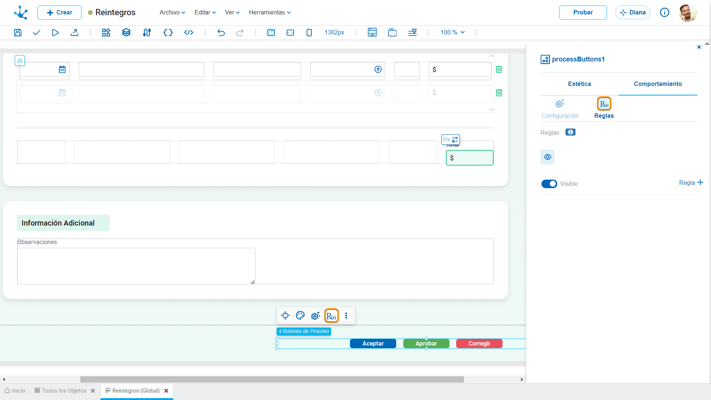Open the 100 % zoom dropdown
The height and width of the screenshot is (400, 711).
click(x=453, y=33)
